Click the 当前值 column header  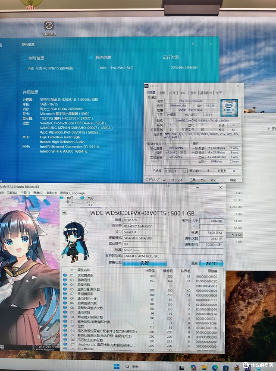click(150, 271)
